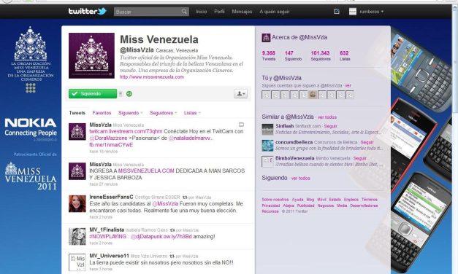
Task: Click the MV_Universo11 avatar
Action: (x=77, y=262)
